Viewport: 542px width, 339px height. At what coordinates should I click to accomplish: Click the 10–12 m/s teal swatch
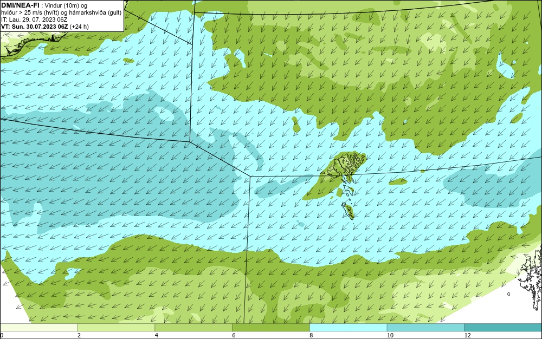(426, 328)
